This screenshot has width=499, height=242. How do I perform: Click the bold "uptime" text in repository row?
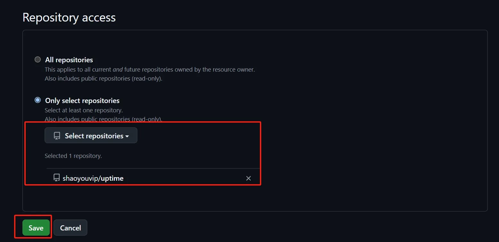[x=112, y=178]
